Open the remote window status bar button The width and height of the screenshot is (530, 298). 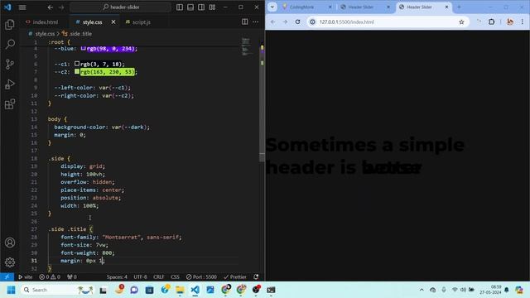click(7, 277)
